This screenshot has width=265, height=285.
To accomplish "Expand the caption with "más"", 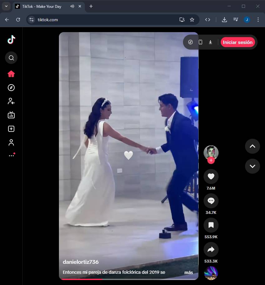I will tap(189, 272).
